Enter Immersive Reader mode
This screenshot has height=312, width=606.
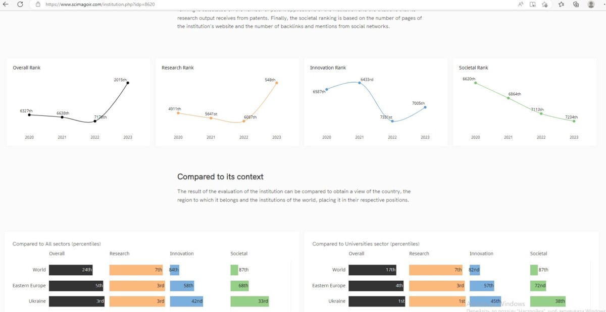(x=533, y=4)
